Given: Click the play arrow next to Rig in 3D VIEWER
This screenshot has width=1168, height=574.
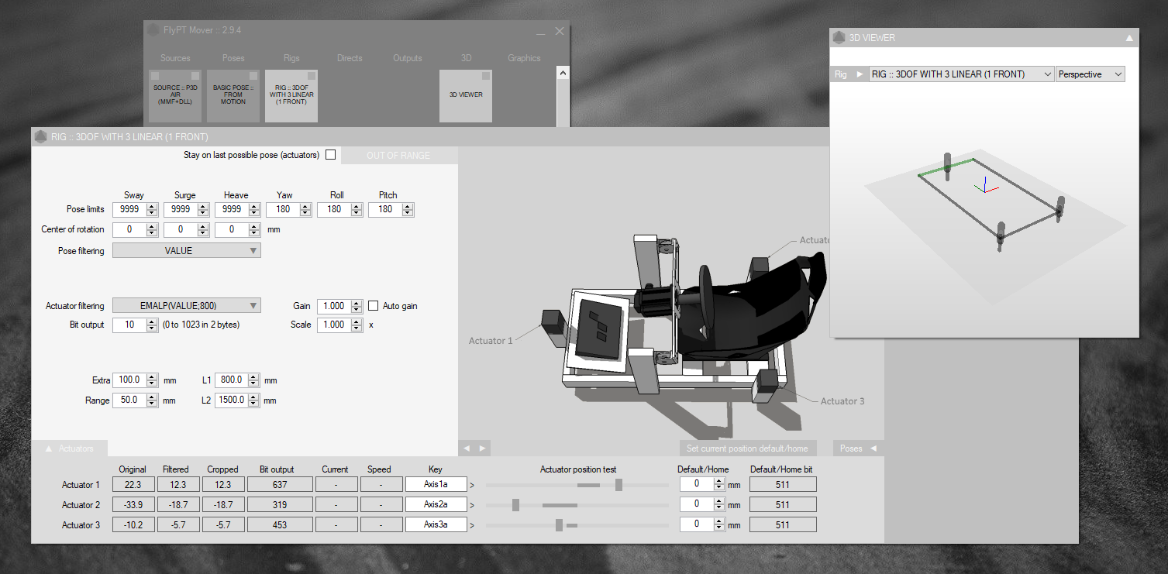Looking at the screenshot, I should [860, 74].
